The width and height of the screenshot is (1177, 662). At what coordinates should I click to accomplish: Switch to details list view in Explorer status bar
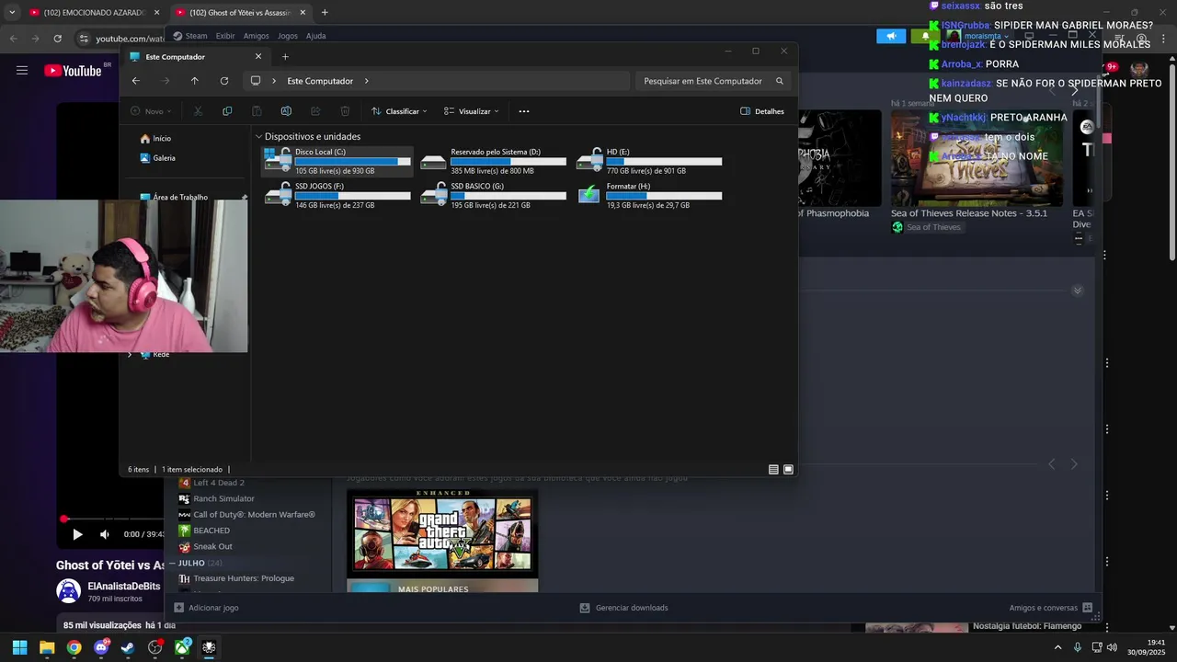[x=773, y=469]
